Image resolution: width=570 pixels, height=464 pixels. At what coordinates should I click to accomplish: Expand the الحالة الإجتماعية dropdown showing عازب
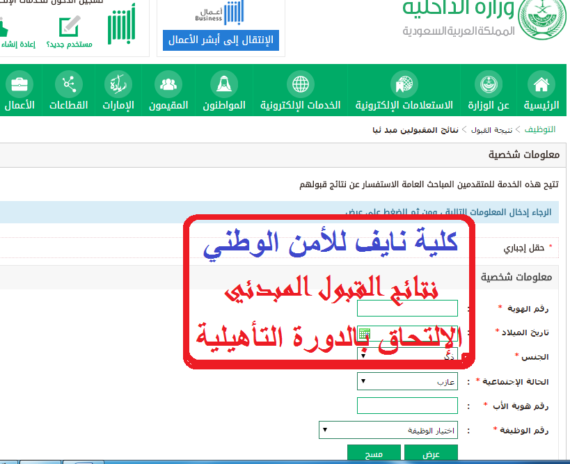pyautogui.click(x=407, y=381)
